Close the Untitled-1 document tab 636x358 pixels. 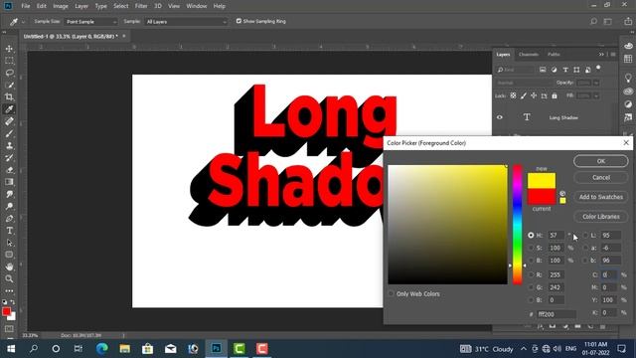click(x=124, y=36)
